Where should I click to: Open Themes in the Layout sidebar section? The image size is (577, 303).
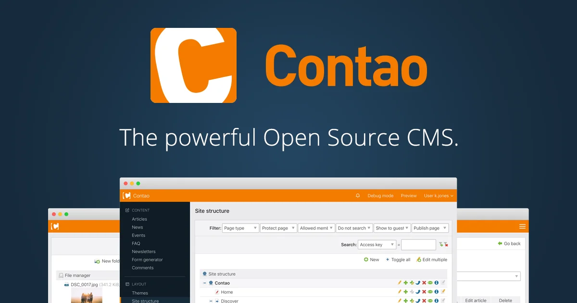140,293
